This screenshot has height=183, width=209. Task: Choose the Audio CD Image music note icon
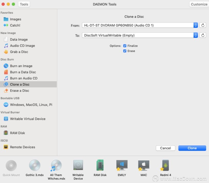(x=6, y=45)
